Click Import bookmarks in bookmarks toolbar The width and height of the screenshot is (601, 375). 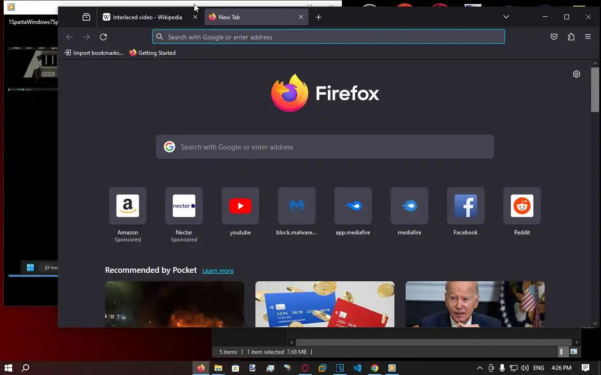pos(94,53)
